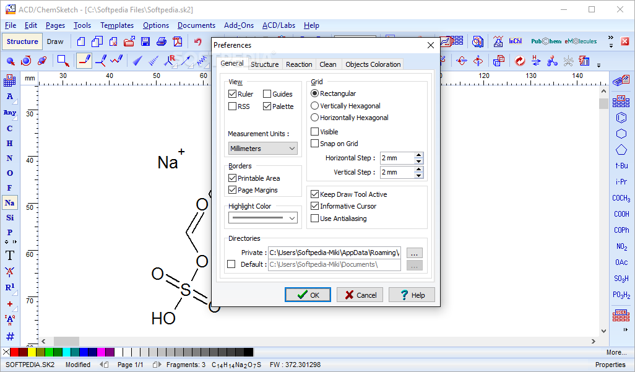Viewport: 635px width, 372px height.
Task: Enable the Guides checkbox
Action: pyautogui.click(x=267, y=94)
